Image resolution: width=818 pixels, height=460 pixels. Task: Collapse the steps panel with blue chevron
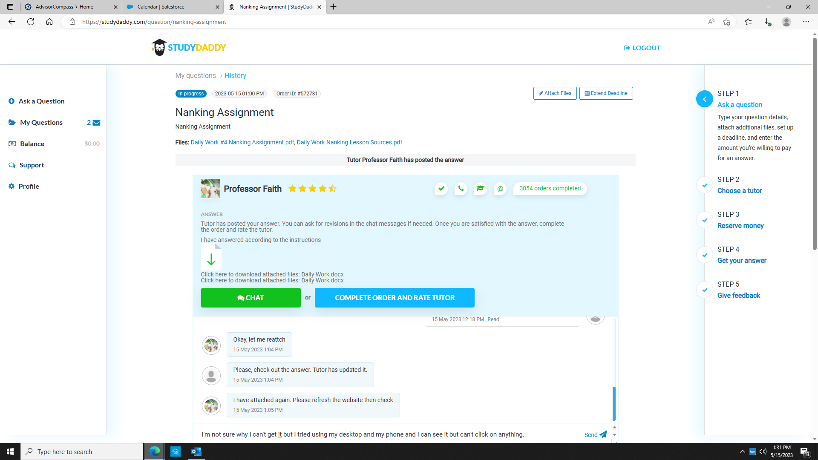click(x=704, y=99)
